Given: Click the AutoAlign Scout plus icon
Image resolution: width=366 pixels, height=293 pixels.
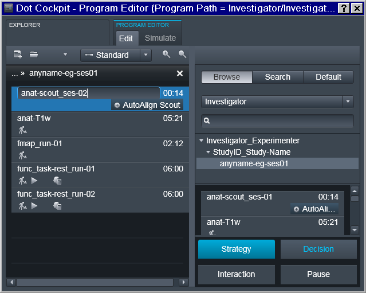Looking at the screenshot, I should tap(117, 106).
